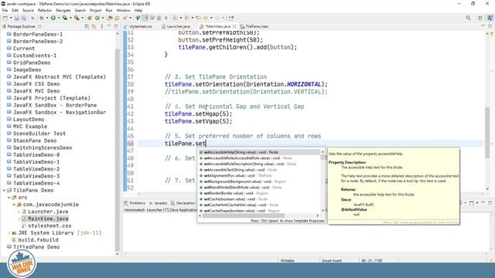495x278 pixels.
Task: Open the Declaration view tab
Action: click(183, 203)
